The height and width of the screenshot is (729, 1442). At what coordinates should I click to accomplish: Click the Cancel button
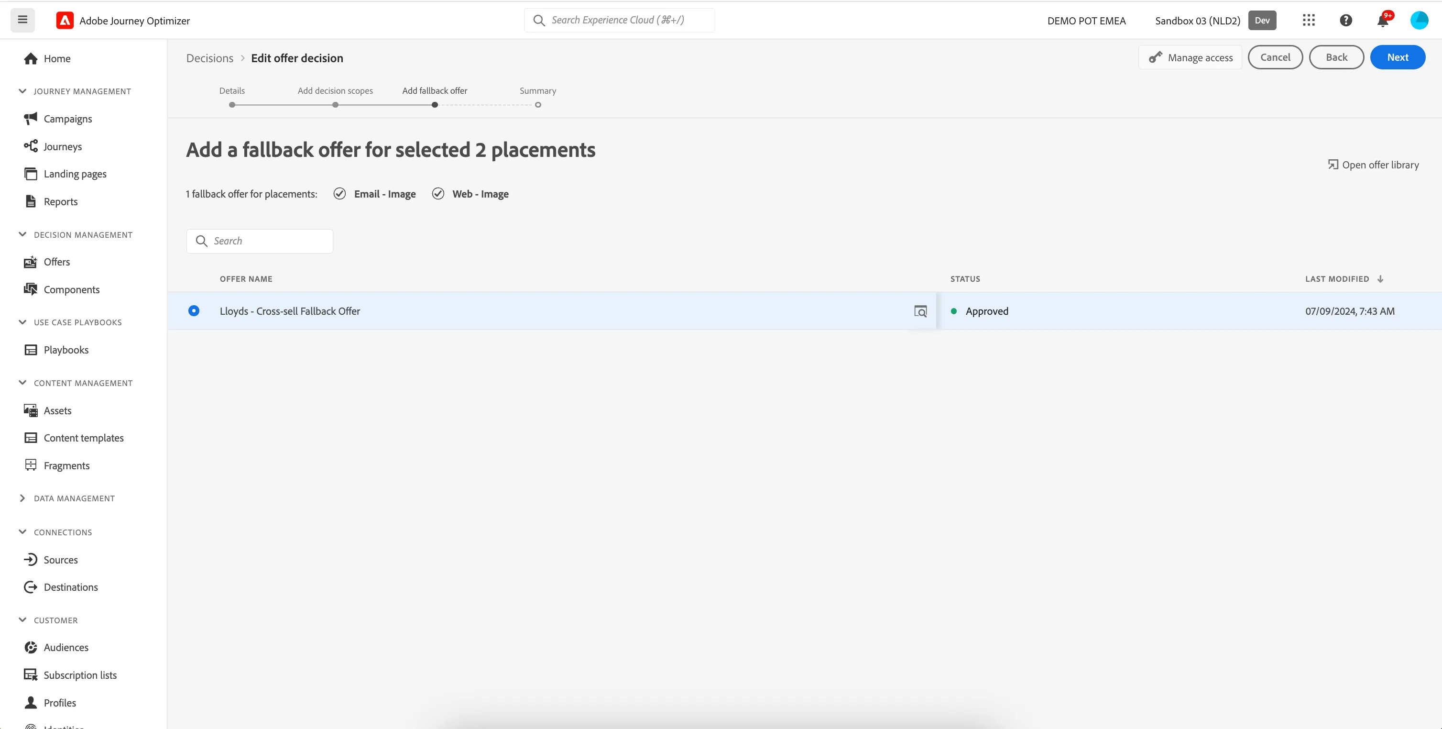pyautogui.click(x=1275, y=57)
